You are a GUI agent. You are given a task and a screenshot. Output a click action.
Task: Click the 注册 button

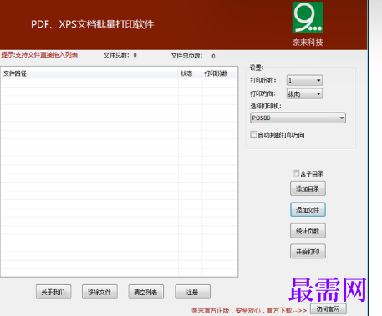[192, 292]
